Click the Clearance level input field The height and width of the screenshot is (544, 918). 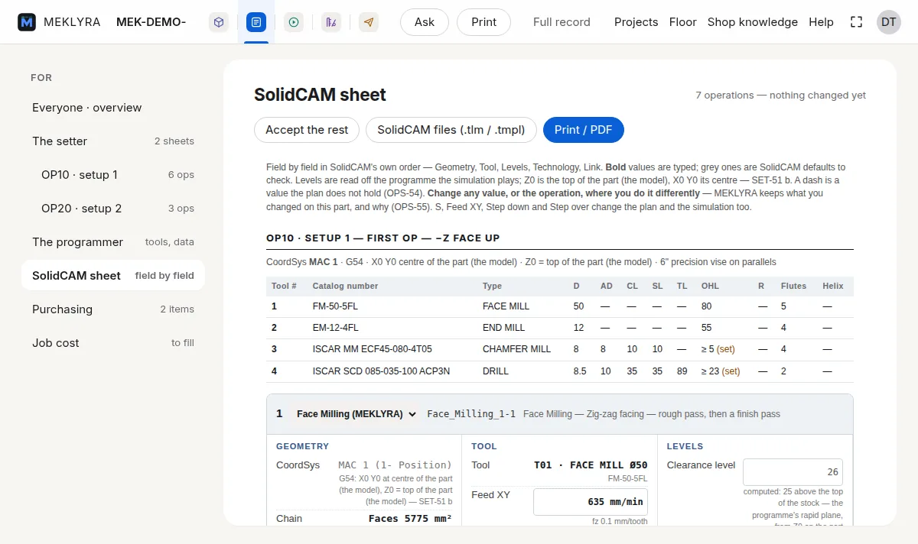(793, 472)
